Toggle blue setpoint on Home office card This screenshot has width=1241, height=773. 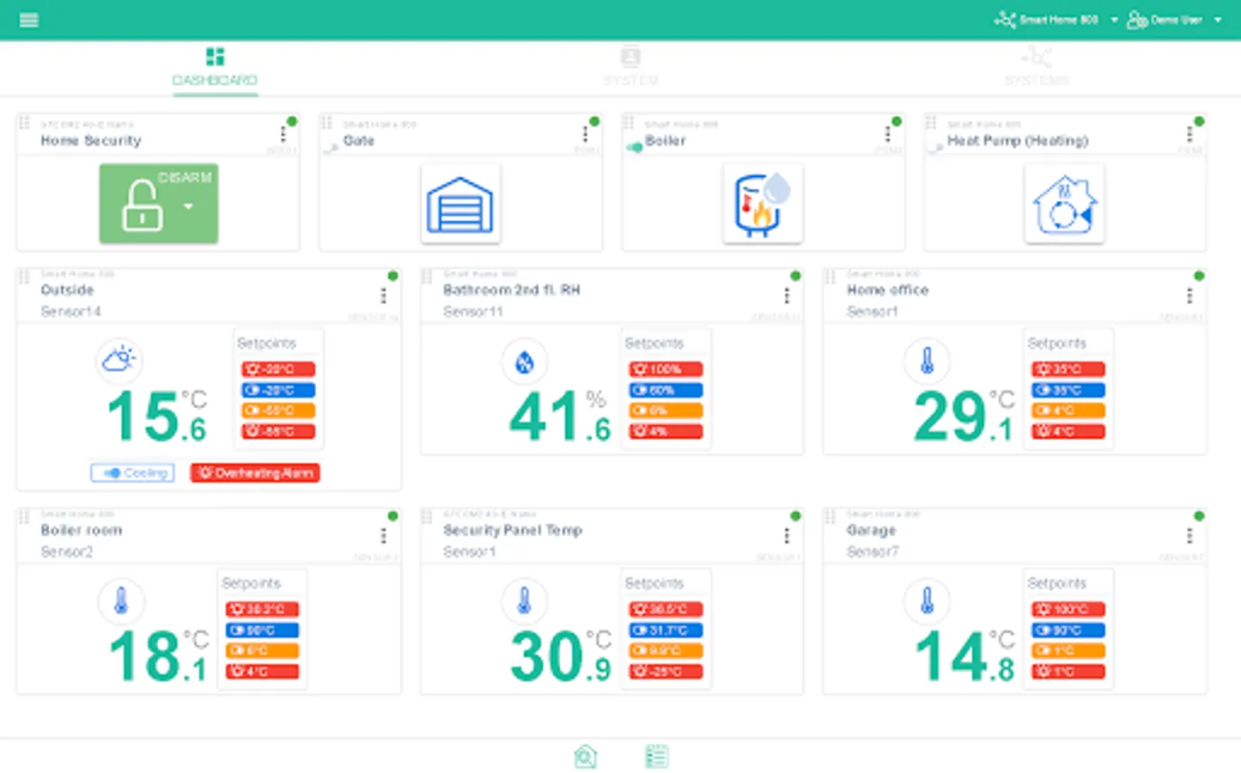pos(1068,390)
